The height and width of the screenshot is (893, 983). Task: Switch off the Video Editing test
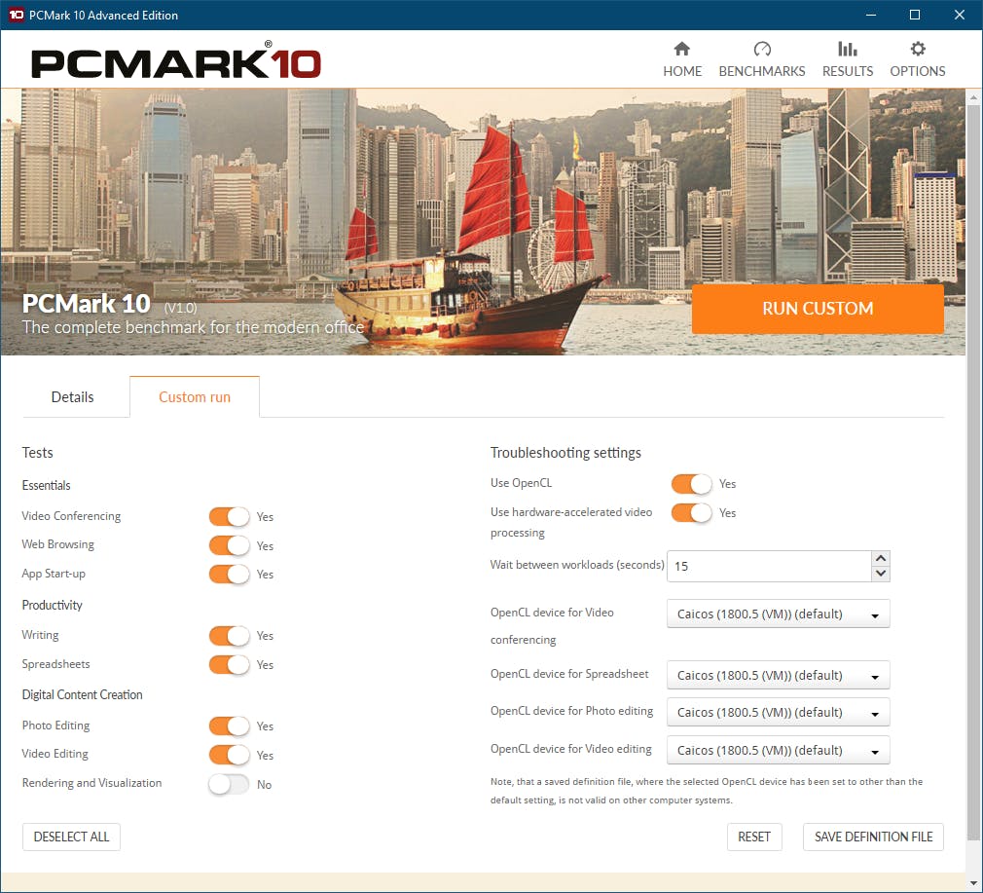230,755
